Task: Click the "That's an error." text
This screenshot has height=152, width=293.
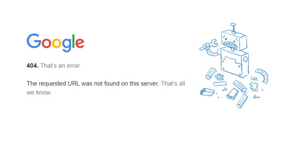Action: click(x=61, y=66)
